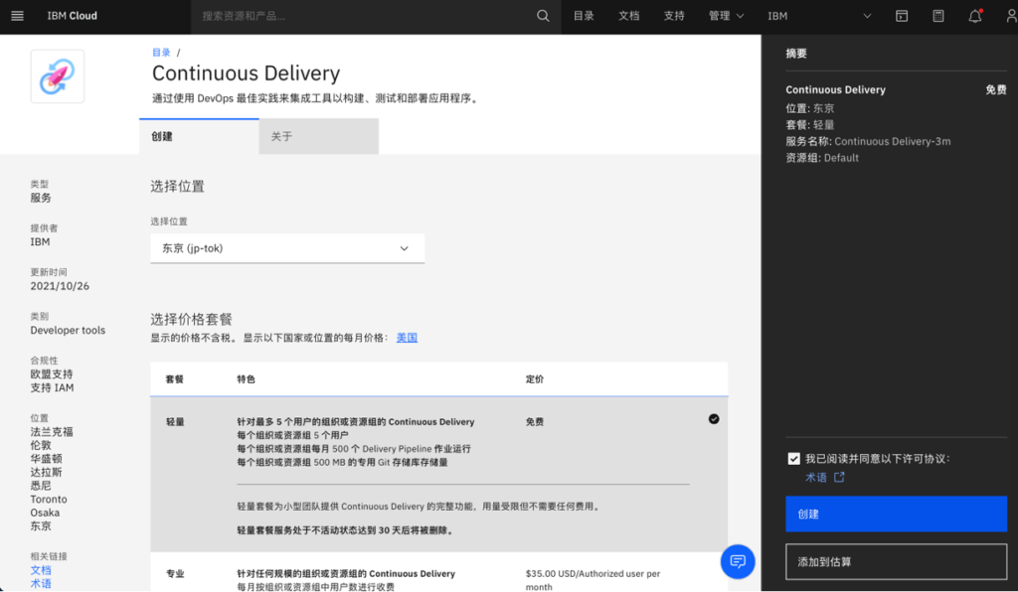The height and width of the screenshot is (592, 1018).
Task: Click Toronto in the location list
Action: coord(49,500)
